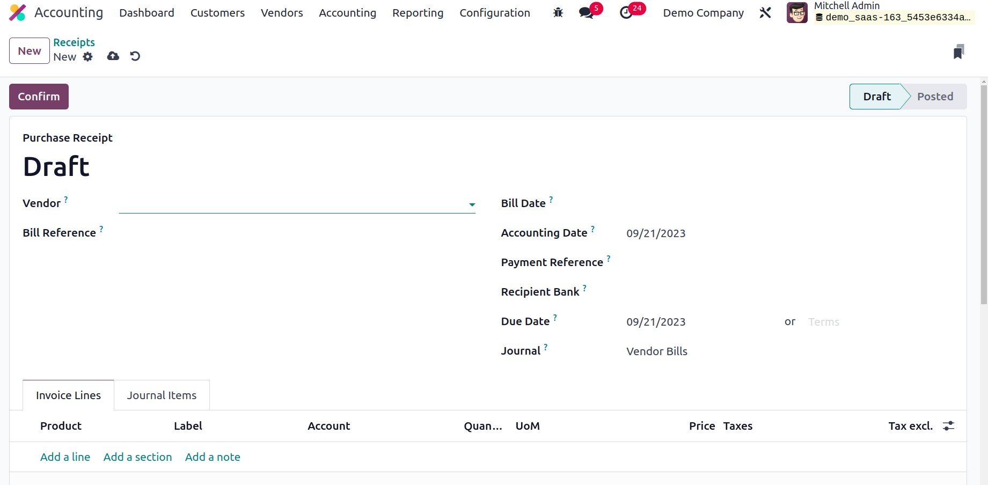Open the chat messages icon
This screenshot has width=988, height=485.
pyautogui.click(x=587, y=13)
